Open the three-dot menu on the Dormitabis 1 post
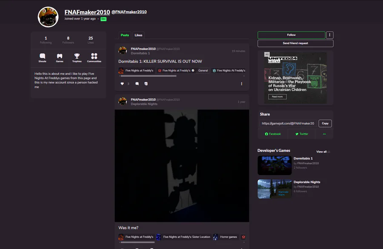 click(x=242, y=84)
